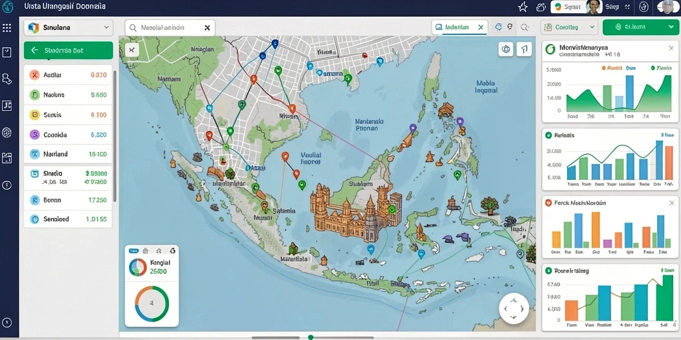Click the map button beside layers button

(x=524, y=49)
